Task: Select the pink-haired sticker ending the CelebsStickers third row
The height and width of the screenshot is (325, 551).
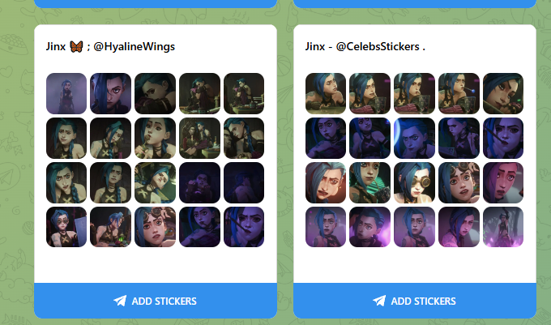Action: click(503, 182)
